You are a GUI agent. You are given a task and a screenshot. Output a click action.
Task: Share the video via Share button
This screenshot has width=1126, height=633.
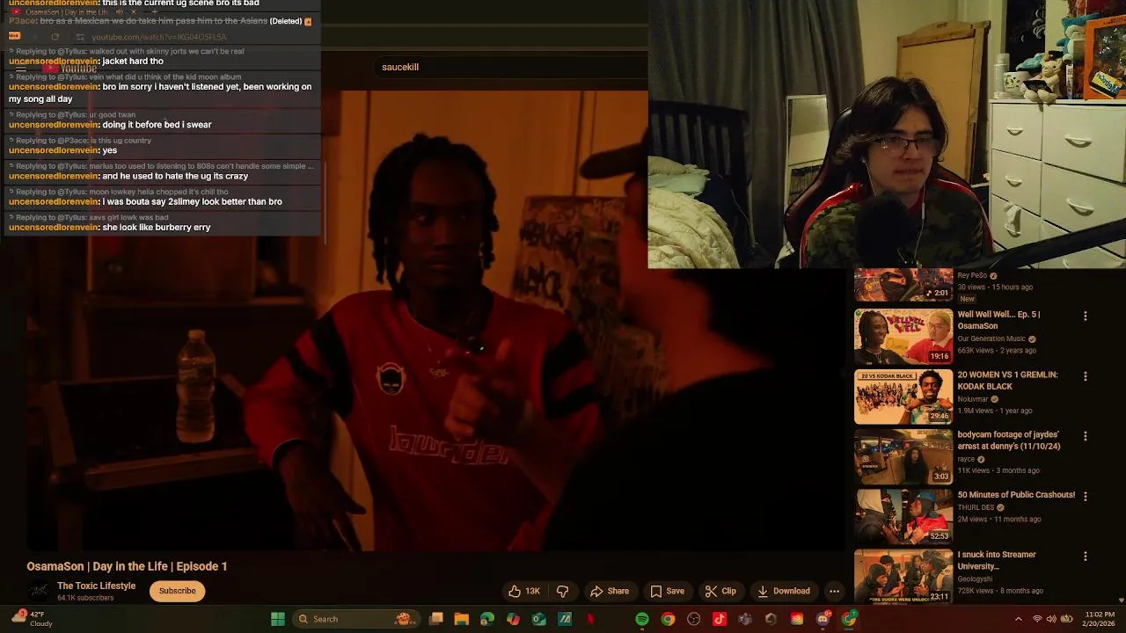(x=610, y=591)
